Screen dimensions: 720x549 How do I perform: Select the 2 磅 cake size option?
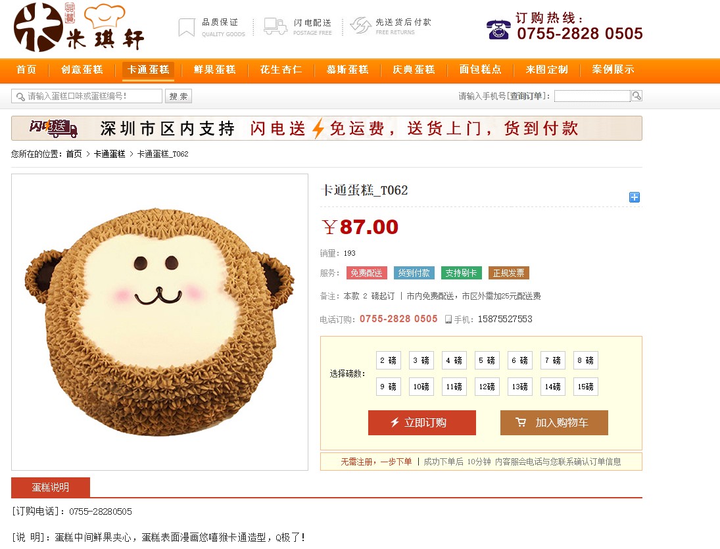tap(389, 360)
